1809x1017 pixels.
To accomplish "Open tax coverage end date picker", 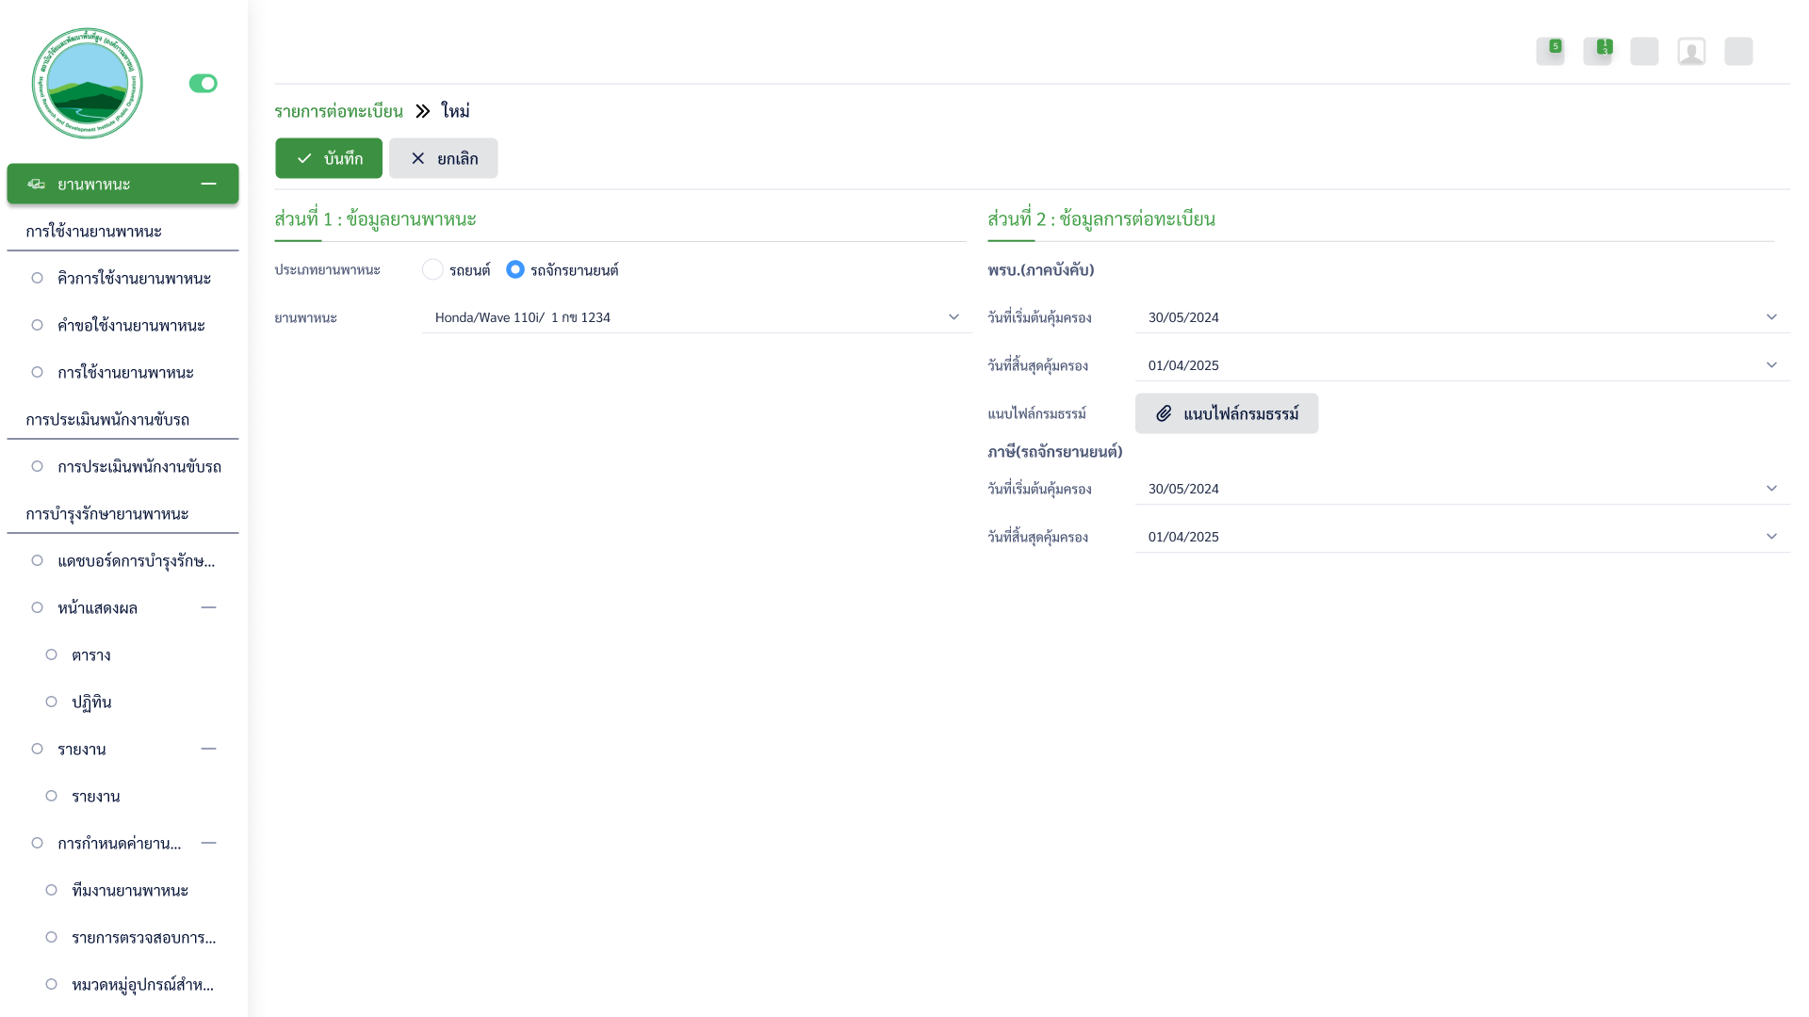I will pyautogui.click(x=1770, y=537).
